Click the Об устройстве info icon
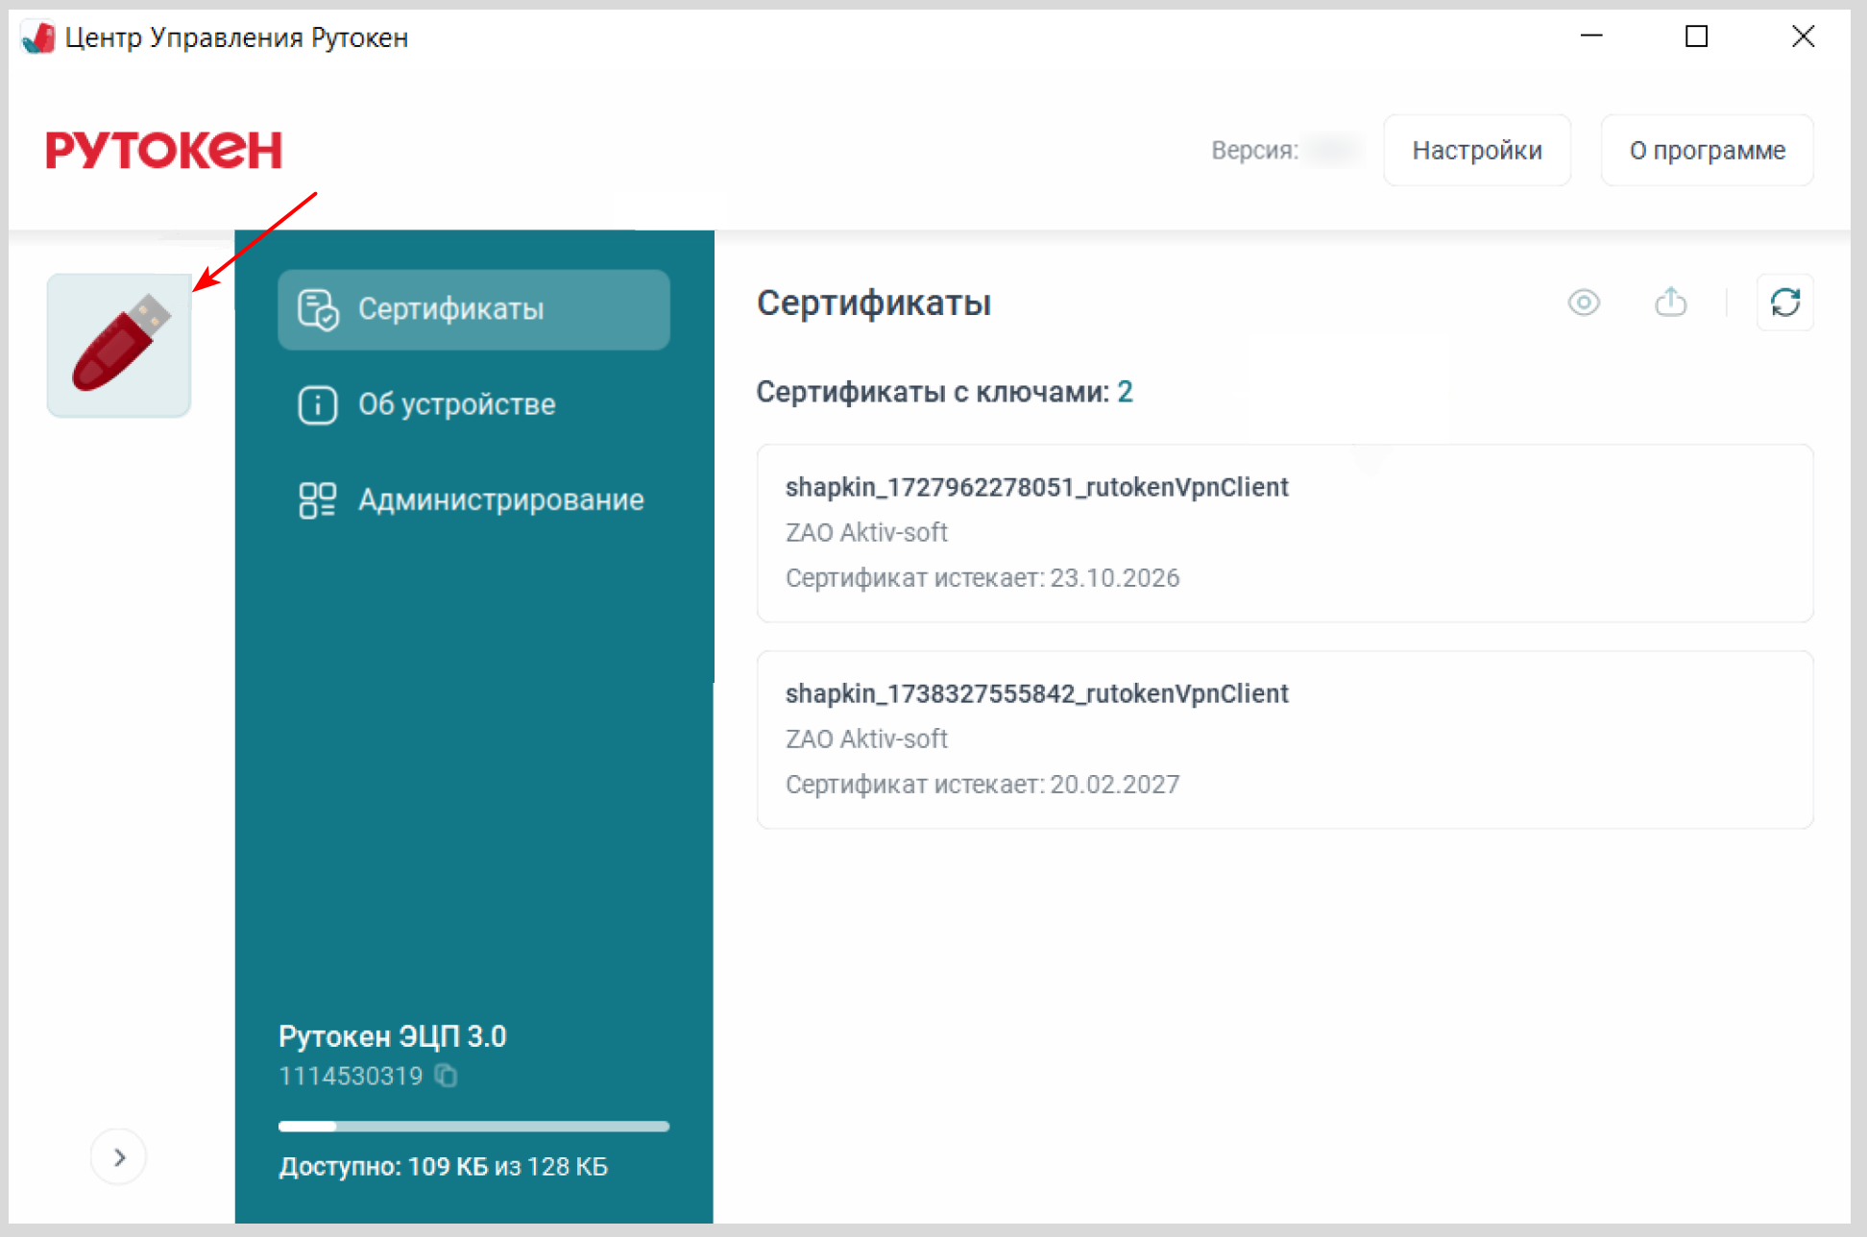 click(x=318, y=404)
